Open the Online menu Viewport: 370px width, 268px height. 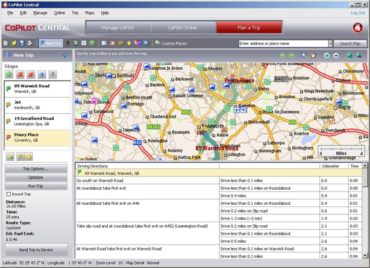tap(60, 13)
